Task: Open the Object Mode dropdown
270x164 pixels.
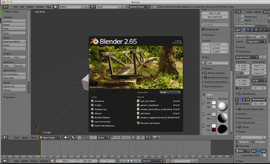Action: 51,137
